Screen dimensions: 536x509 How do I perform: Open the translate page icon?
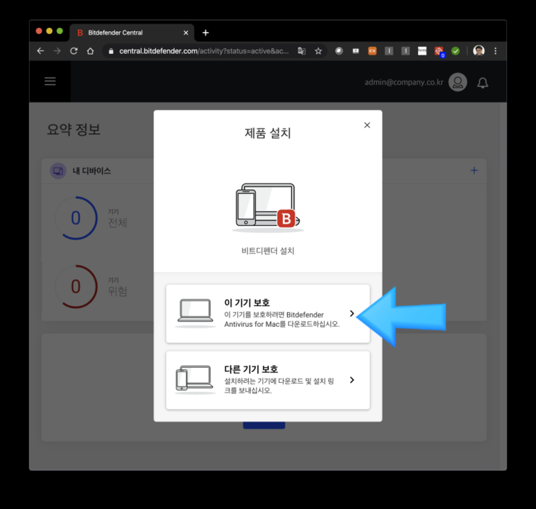click(302, 51)
